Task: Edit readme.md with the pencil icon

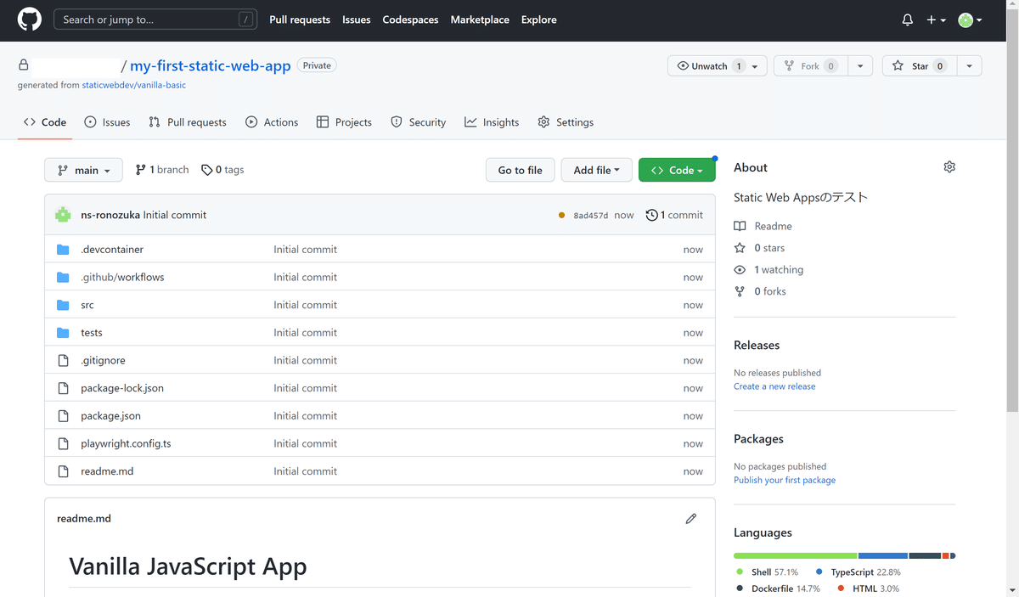Action: [x=690, y=518]
